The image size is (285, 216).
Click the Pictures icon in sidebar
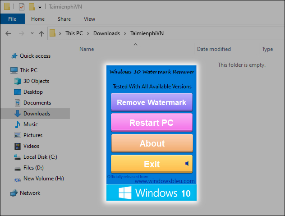(x=18, y=135)
